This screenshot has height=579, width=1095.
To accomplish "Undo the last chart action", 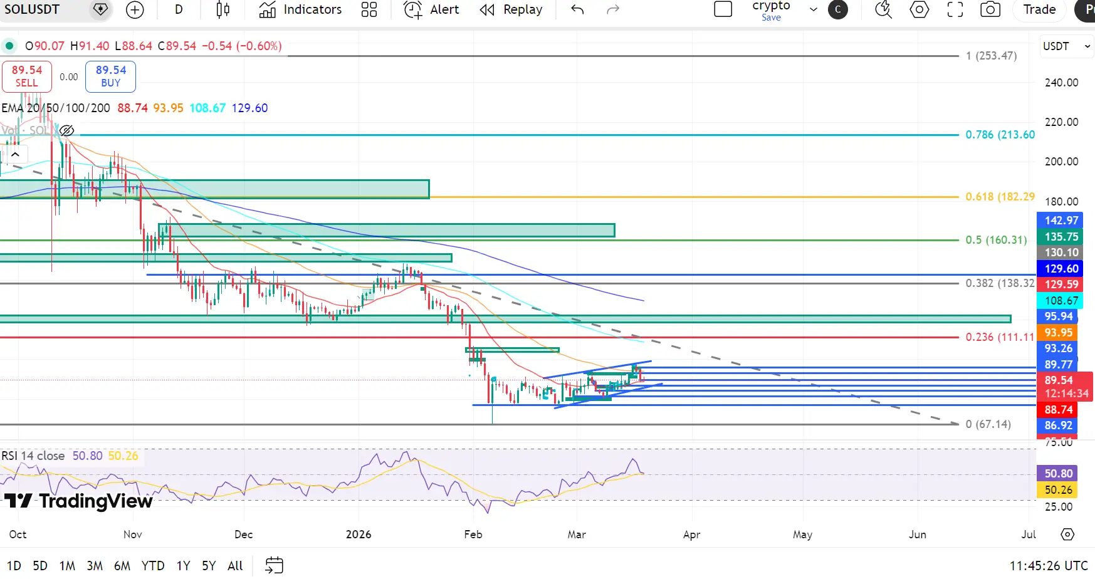I will point(577,9).
